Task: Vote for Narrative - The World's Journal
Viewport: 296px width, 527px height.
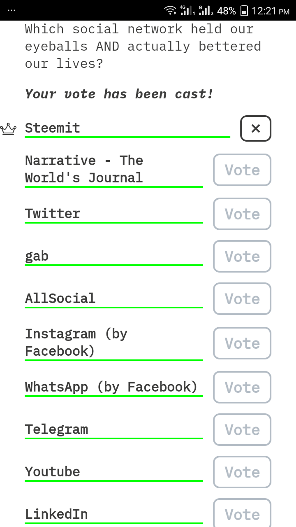Action: 242,170
